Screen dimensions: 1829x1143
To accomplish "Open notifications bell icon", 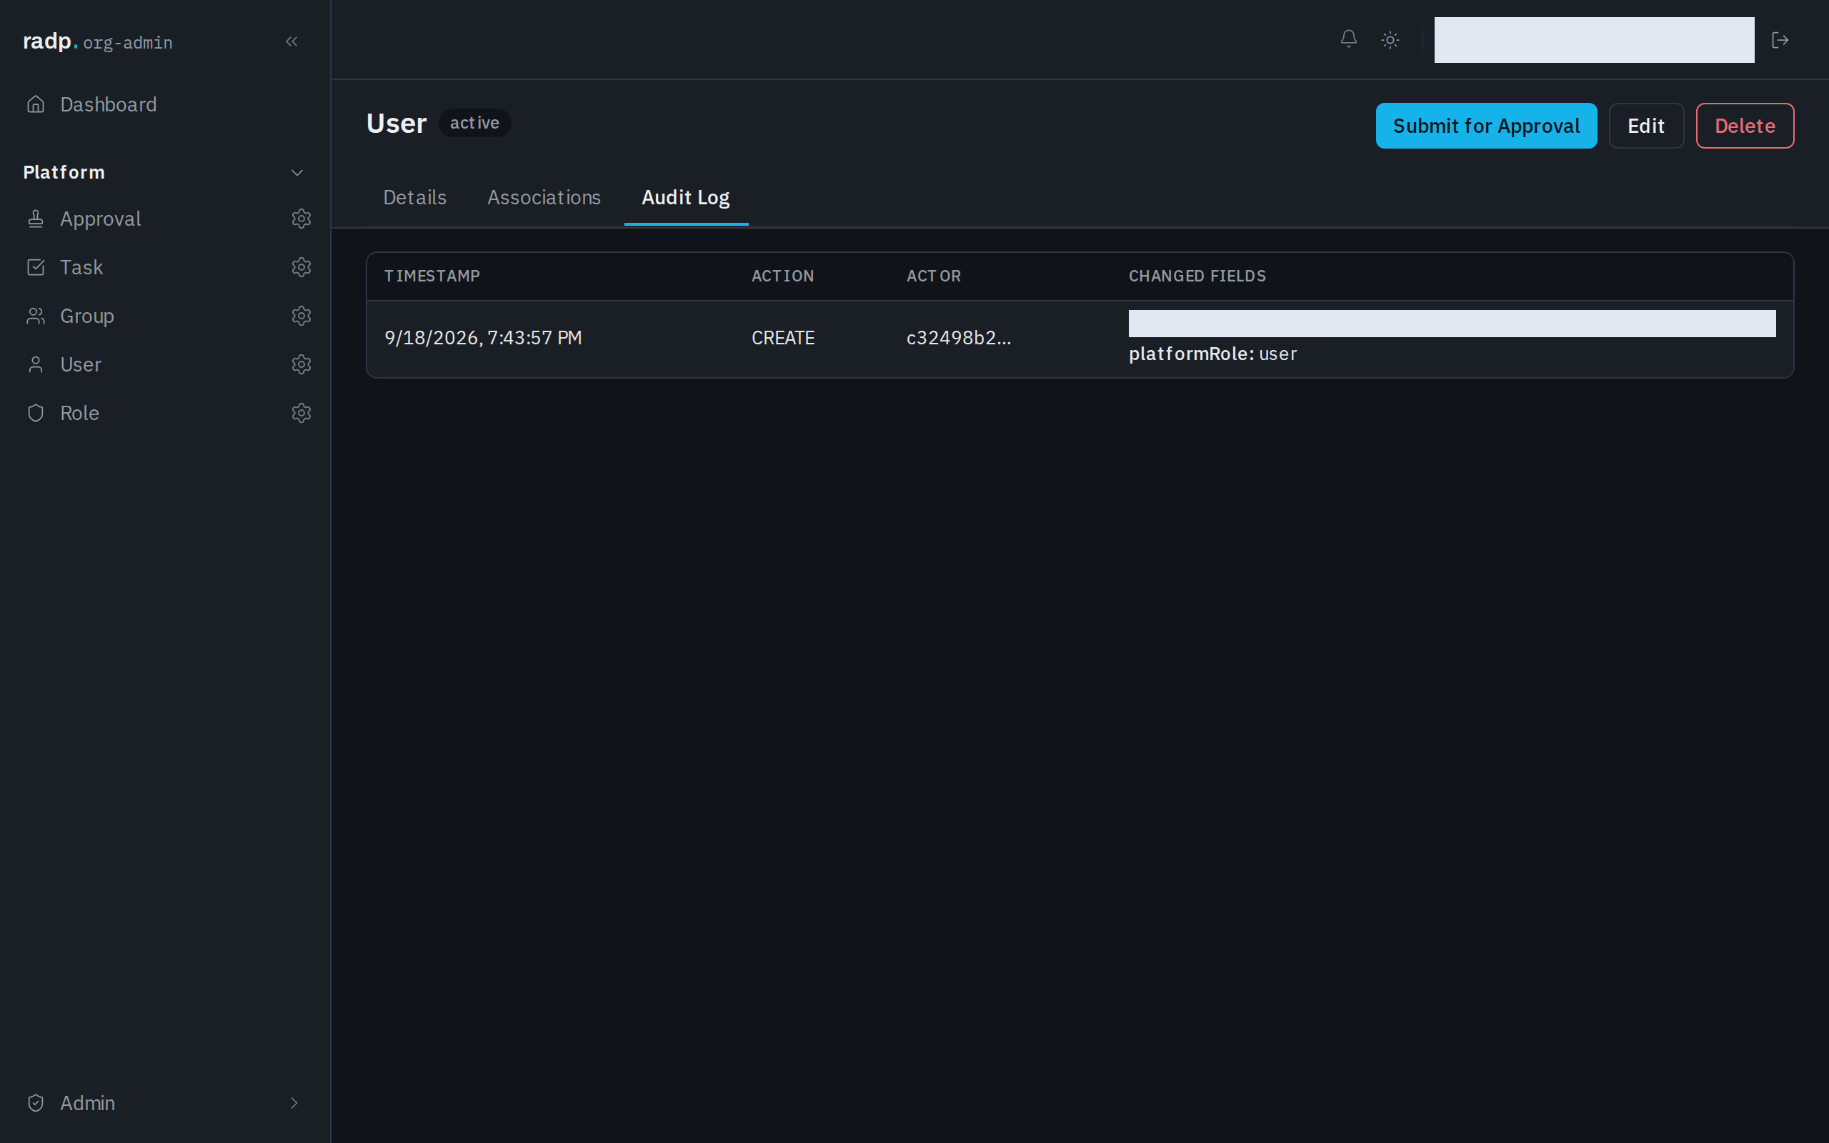I will pos(1348,39).
